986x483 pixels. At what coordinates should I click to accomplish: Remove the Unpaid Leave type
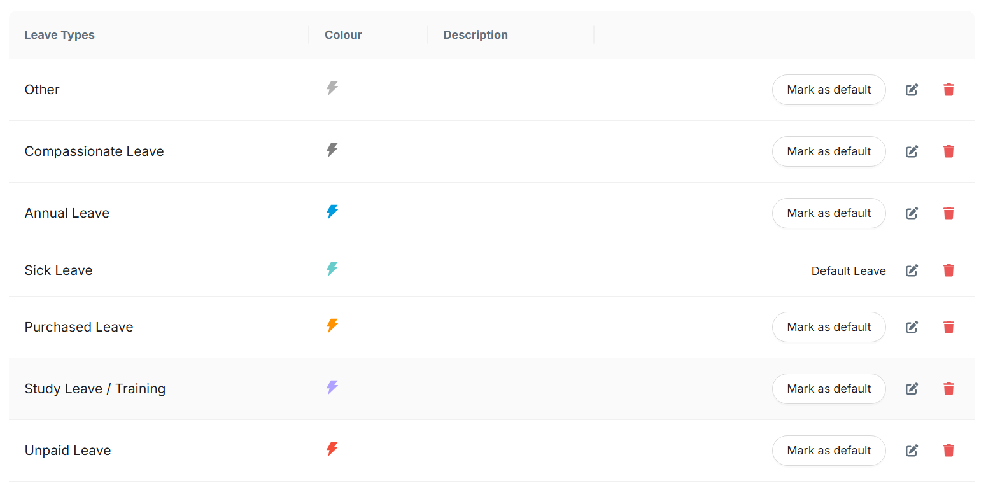948,451
